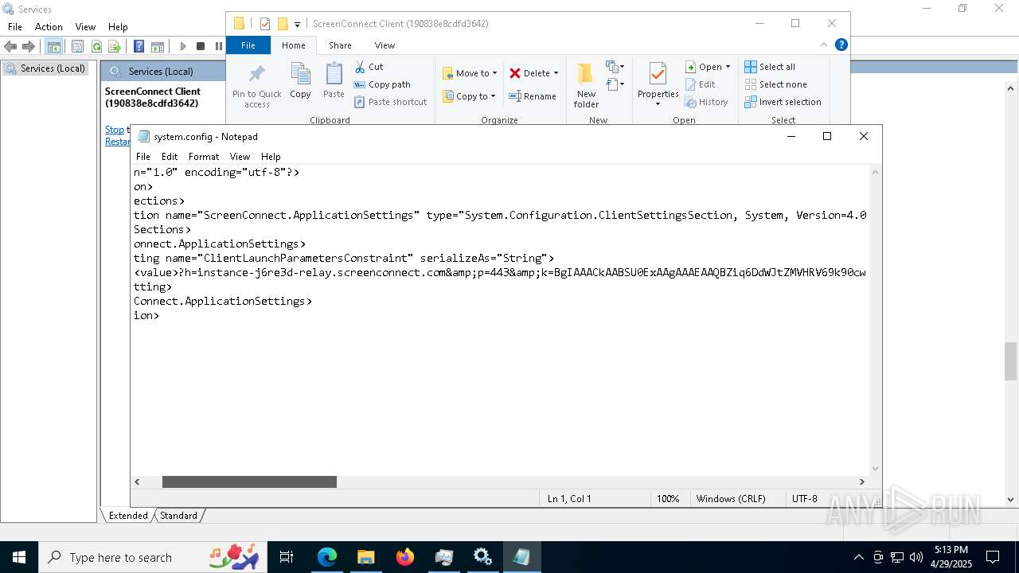Image resolution: width=1019 pixels, height=573 pixels.
Task: Click Properties icon in Explorer quick access toolbar
Action: tap(265, 24)
